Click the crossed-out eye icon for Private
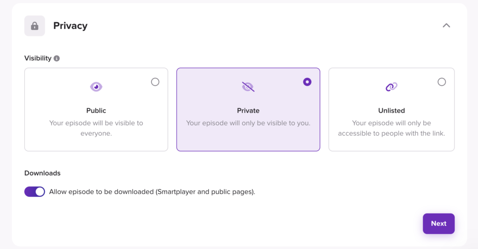Screen dimensions: 478x249 [248, 87]
